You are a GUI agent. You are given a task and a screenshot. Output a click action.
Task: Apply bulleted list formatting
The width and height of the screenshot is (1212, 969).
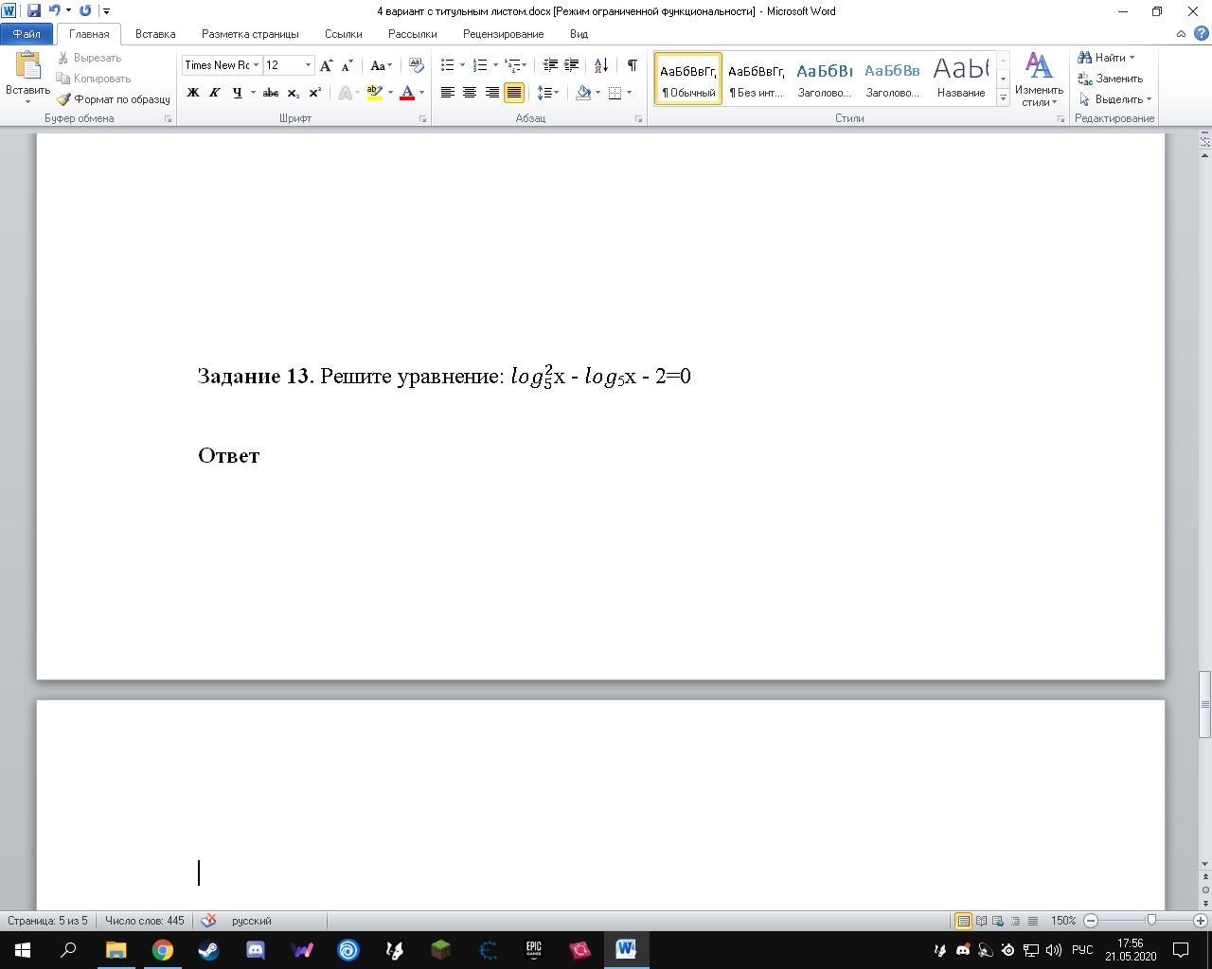[x=448, y=65]
